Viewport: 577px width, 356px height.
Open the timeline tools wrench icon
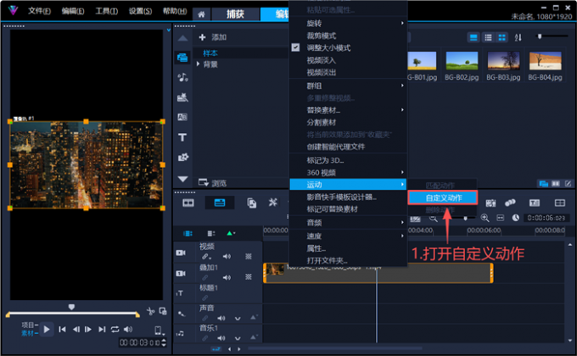point(272,203)
